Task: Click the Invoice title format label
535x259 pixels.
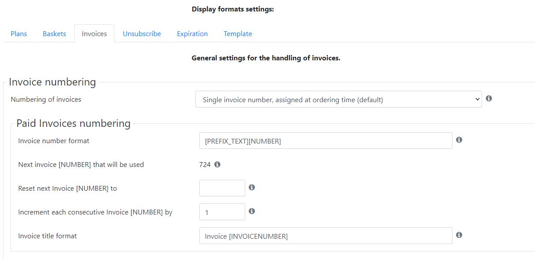Action: click(48, 236)
